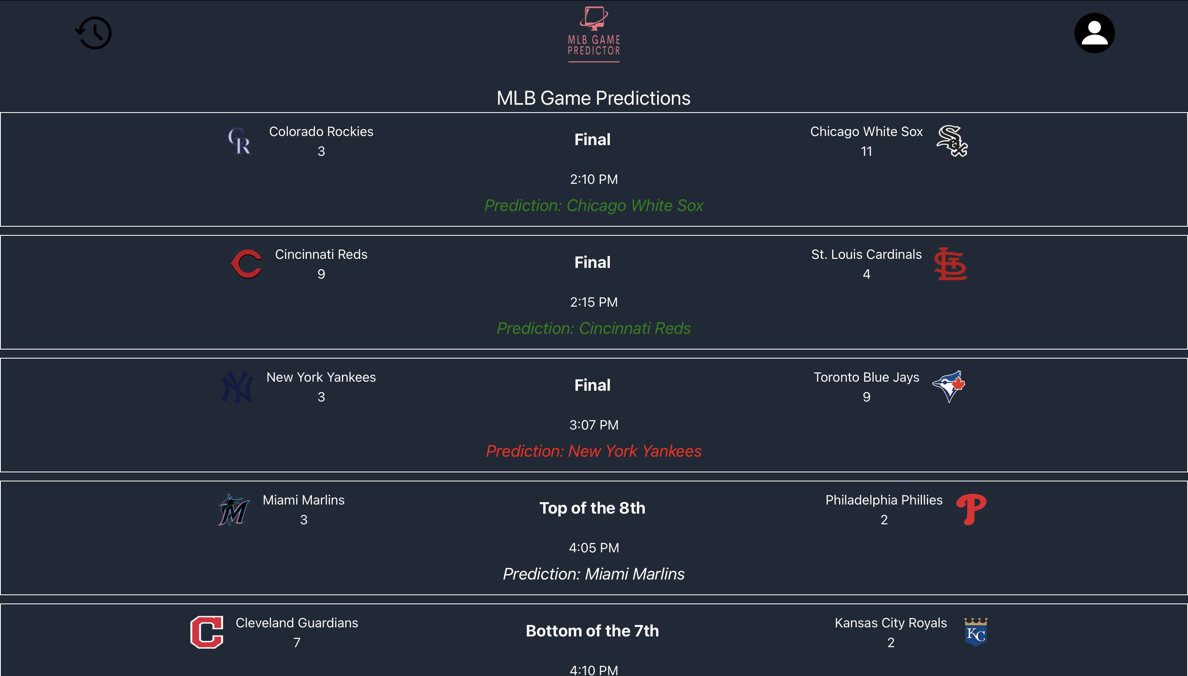The height and width of the screenshot is (676, 1188).
Task: Click the Top of the 8th status
Action: pos(592,508)
